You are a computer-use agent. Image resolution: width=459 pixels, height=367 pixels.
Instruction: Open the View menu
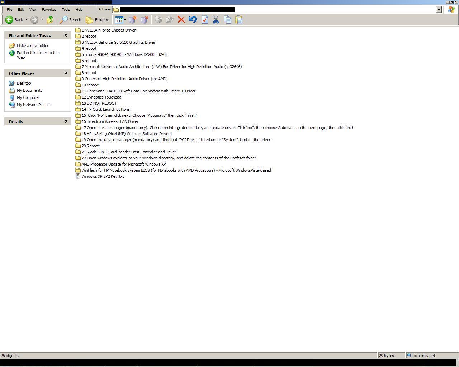[33, 9]
